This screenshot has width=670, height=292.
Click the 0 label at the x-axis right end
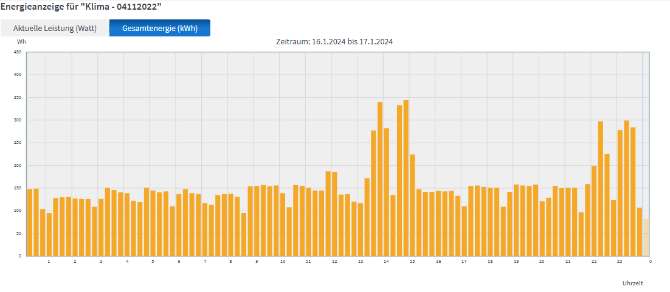coord(650,262)
